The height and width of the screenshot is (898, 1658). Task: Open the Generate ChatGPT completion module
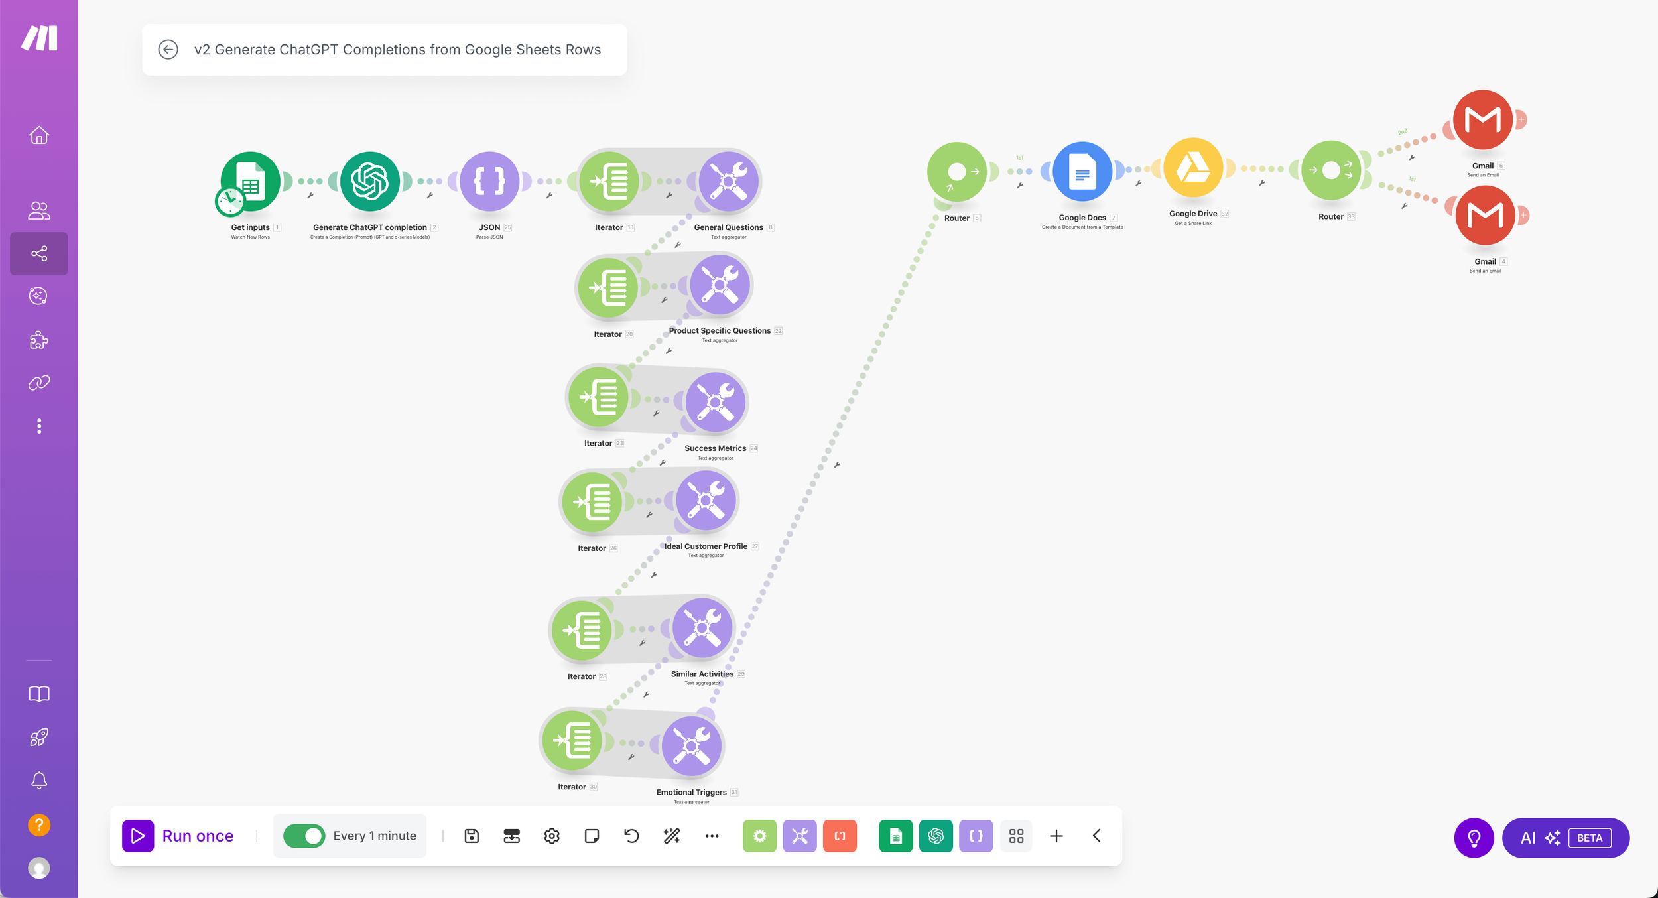(370, 182)
